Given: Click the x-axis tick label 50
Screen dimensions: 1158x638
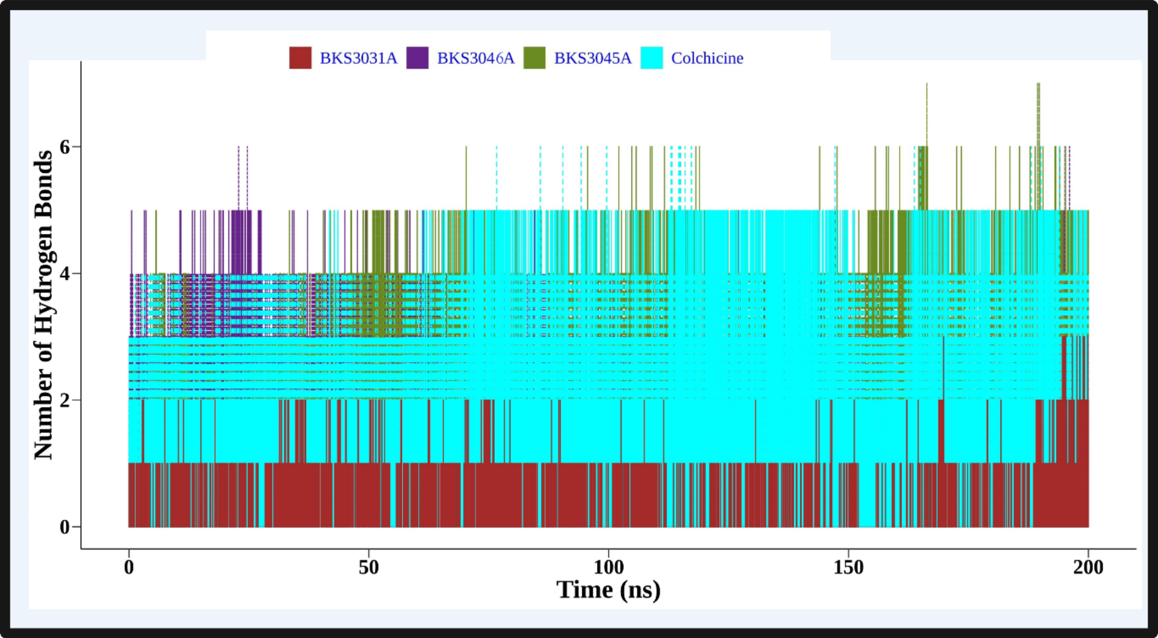Looking at the screenshot, I should click(x=369, y=568).
